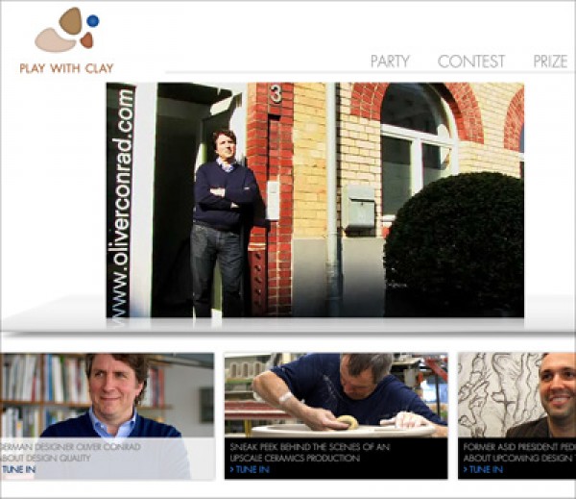Click the blue dot in the logo
Screen dimensions: 576x499
point(93,21)
